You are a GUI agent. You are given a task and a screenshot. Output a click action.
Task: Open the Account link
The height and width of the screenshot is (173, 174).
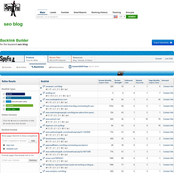(x=158, y=59)
